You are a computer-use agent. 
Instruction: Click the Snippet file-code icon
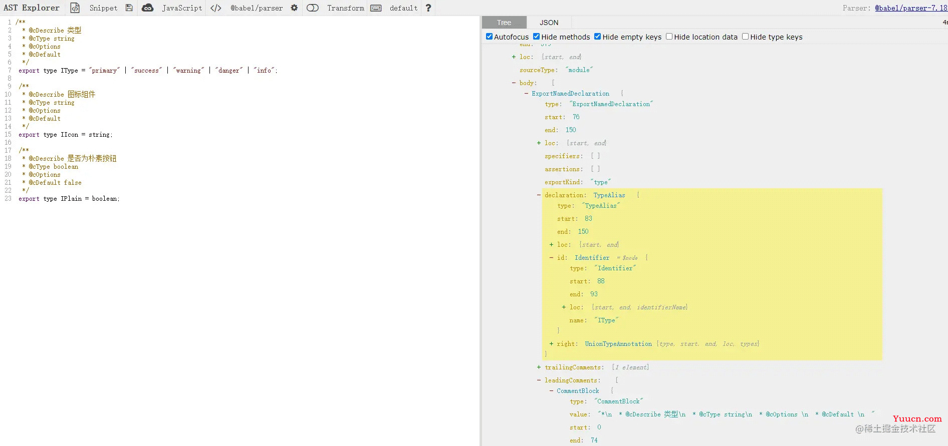[75, 8]
